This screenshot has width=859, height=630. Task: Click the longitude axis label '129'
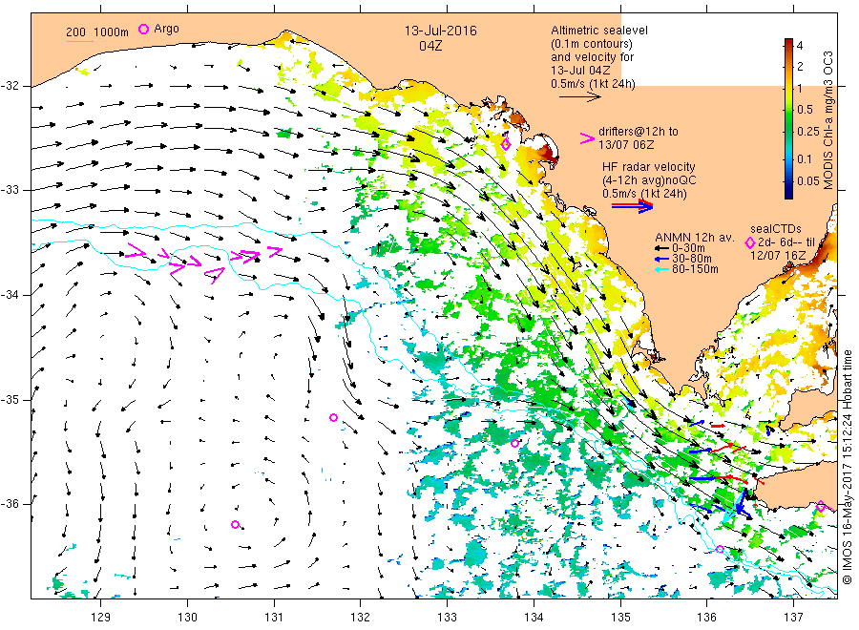point(101,618)
